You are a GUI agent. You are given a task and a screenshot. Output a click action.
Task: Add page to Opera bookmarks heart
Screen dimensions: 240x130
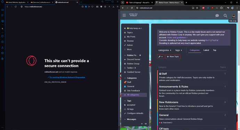pos(92,7)
